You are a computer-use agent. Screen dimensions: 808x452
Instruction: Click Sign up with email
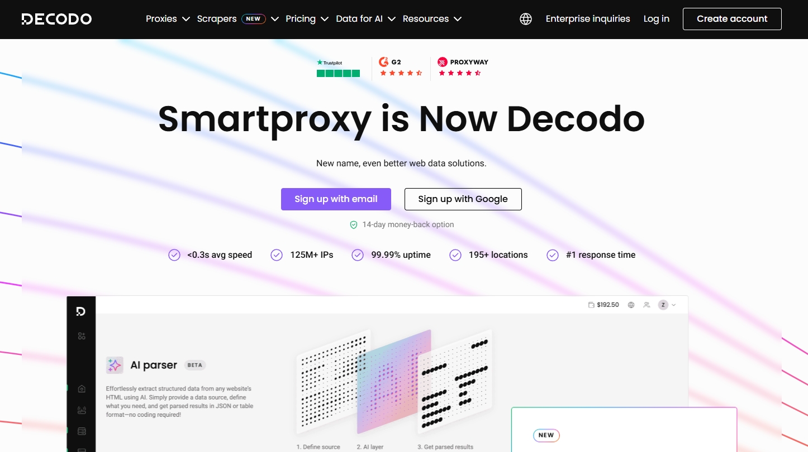point(336,199)
